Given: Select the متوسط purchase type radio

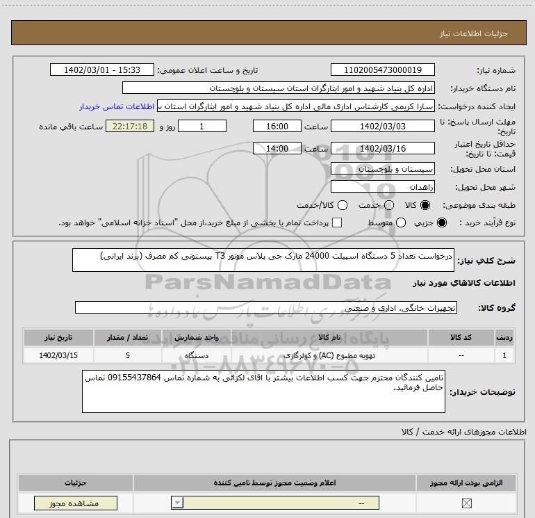Looking at the screenshot, I should [401, 222].
